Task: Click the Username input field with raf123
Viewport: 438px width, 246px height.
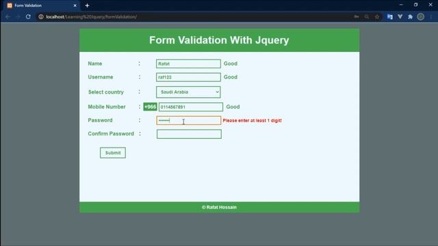Action: [188, 77]
